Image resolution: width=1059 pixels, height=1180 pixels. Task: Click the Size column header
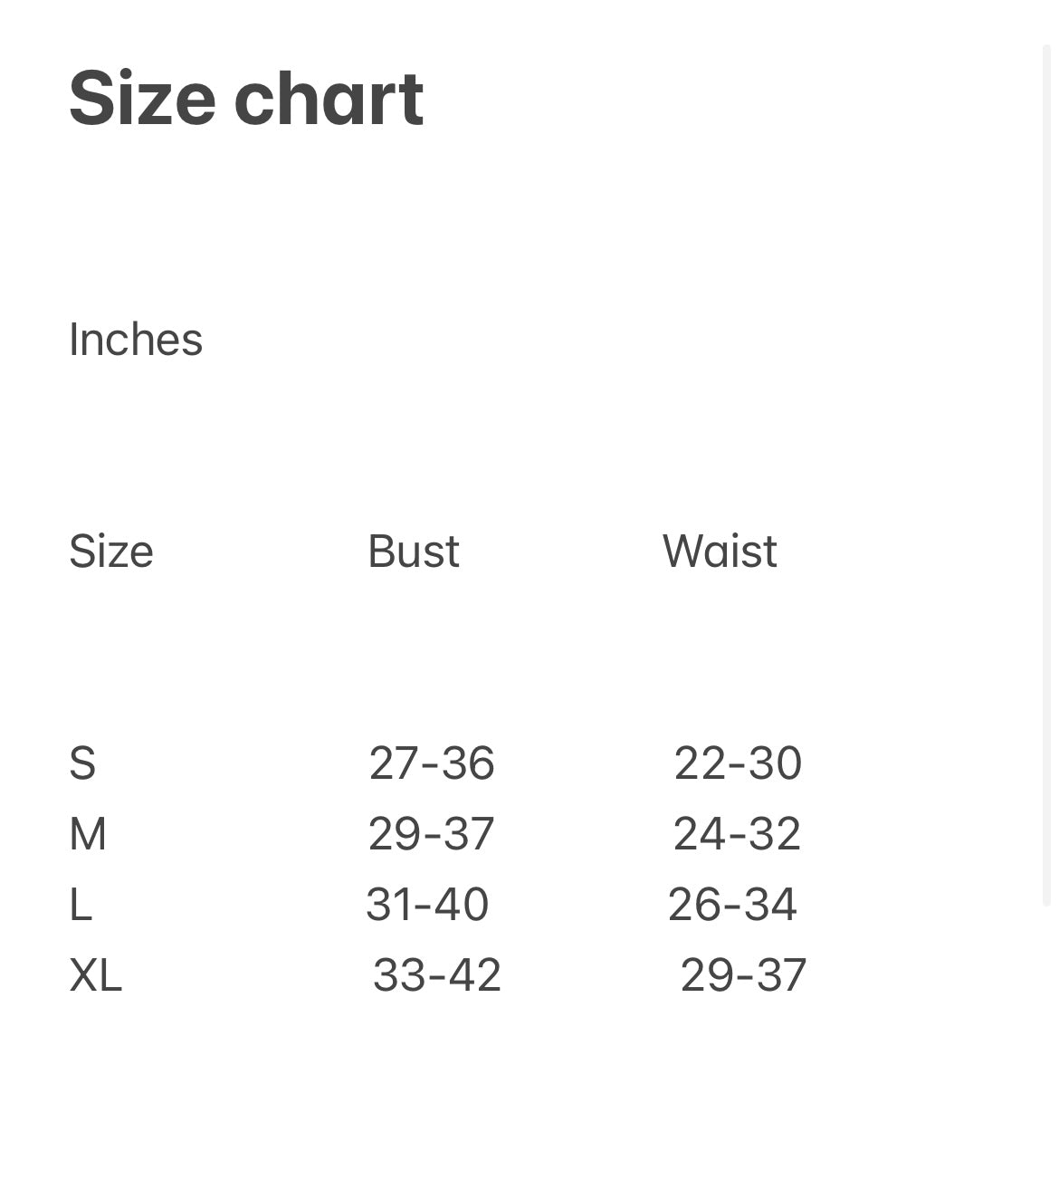[x=111, y=552]
